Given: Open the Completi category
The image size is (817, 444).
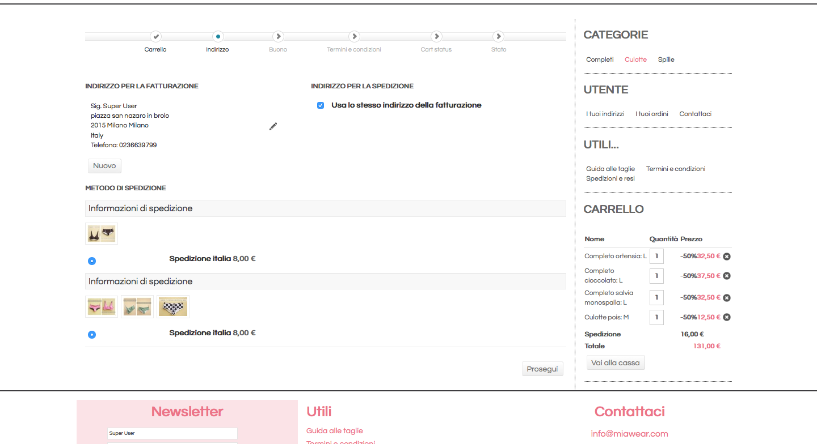Looking at the screenshot, I should (600, 59).
